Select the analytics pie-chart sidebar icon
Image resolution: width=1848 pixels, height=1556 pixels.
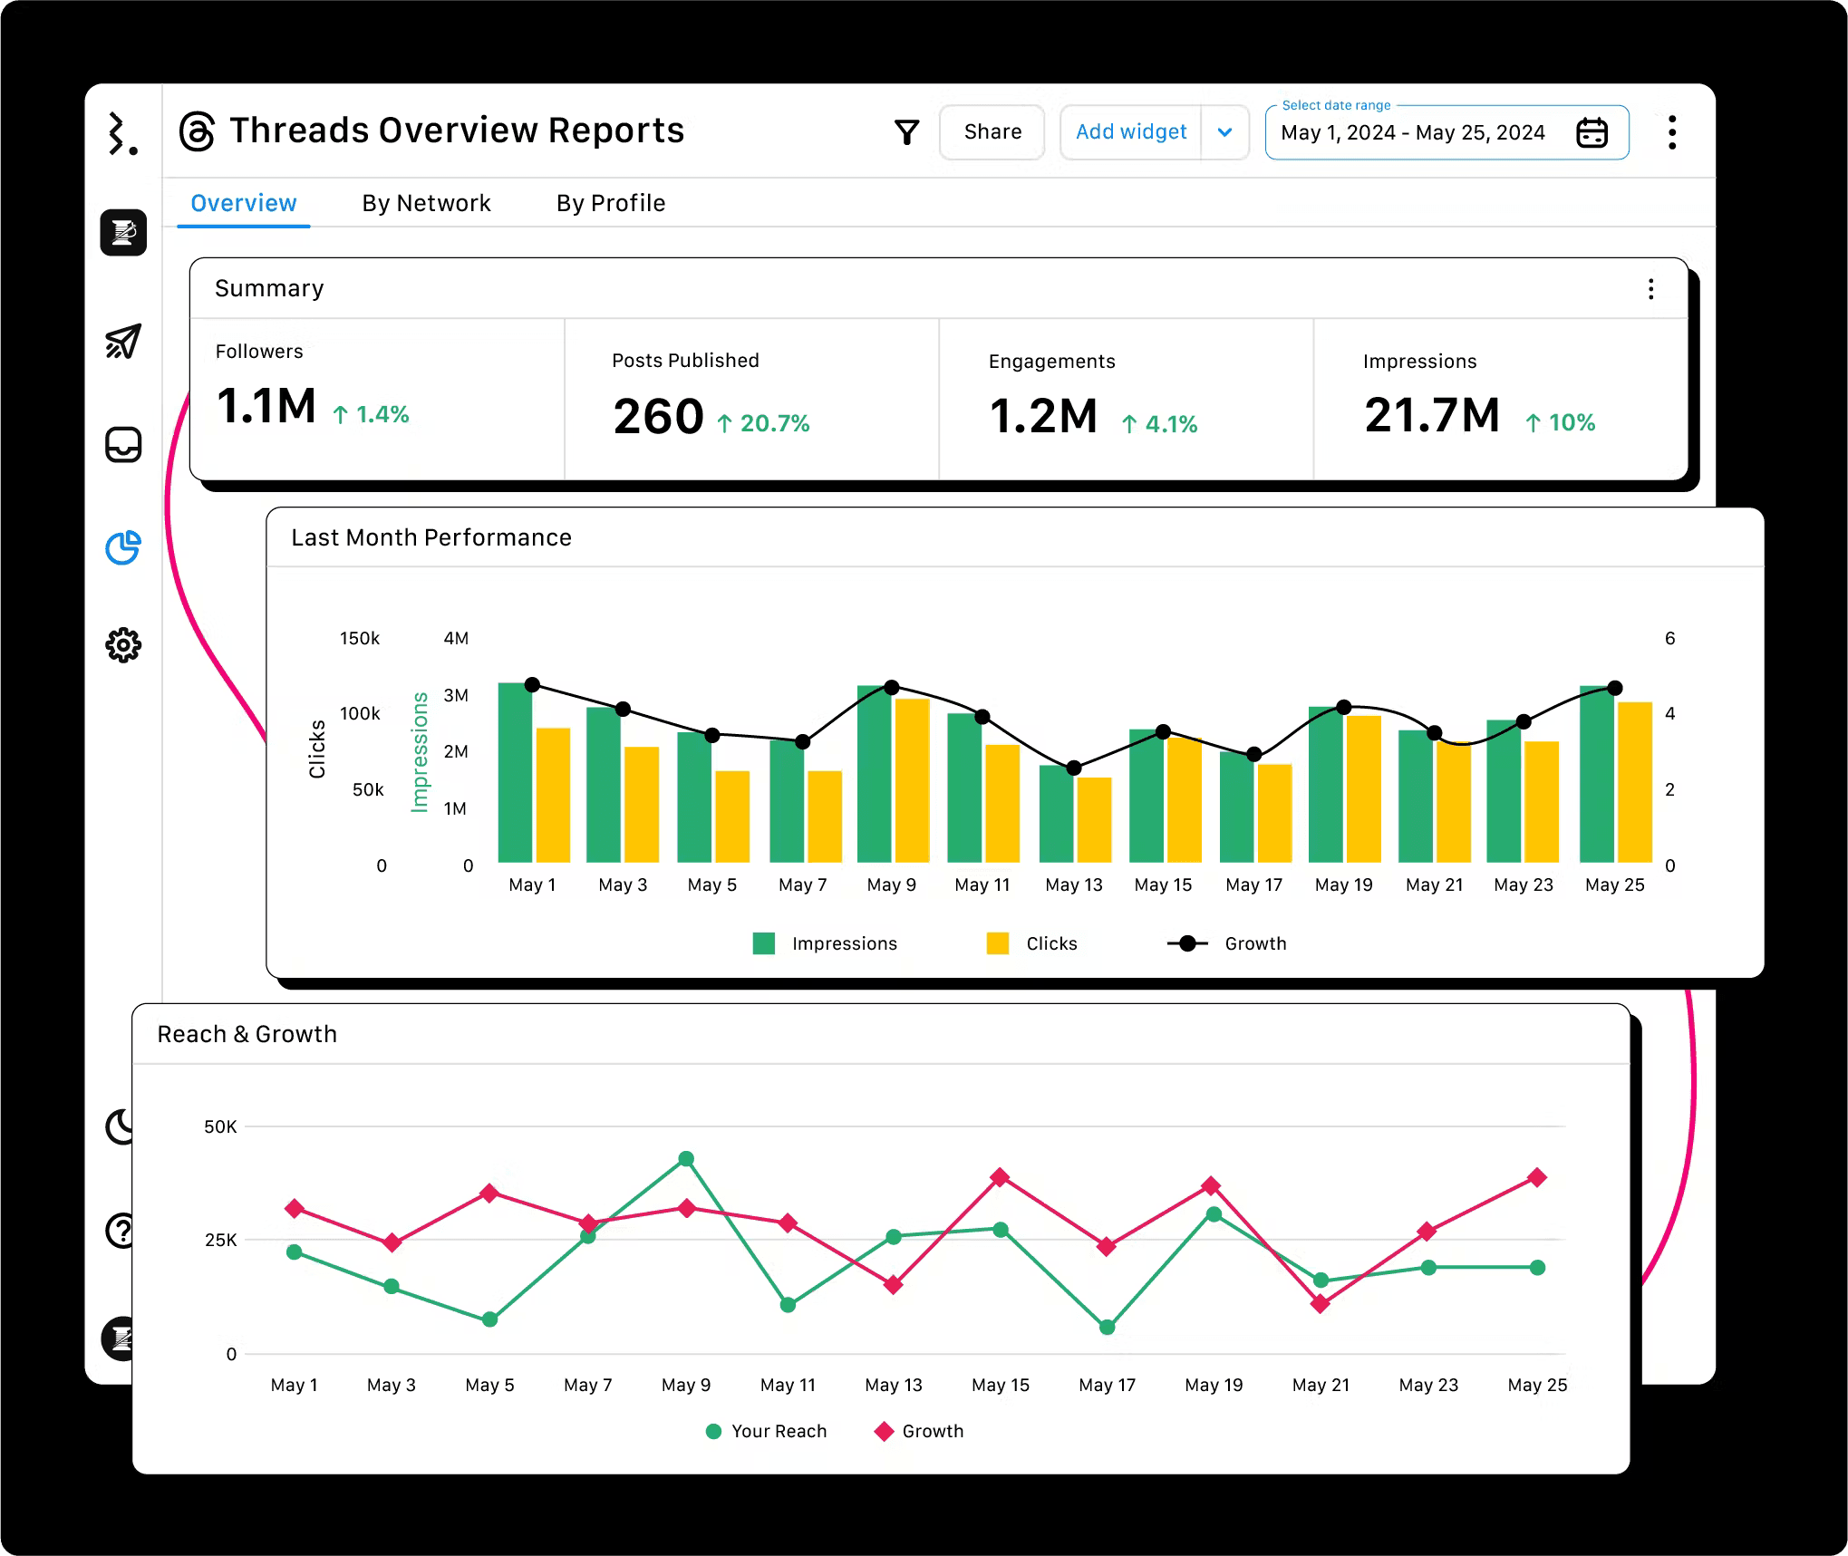pyautogui.click(x=123, y=547)
